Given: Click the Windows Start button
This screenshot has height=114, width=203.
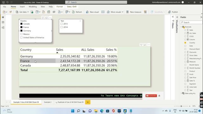Looking at the screenshot, I should click(x=73, y=111).
